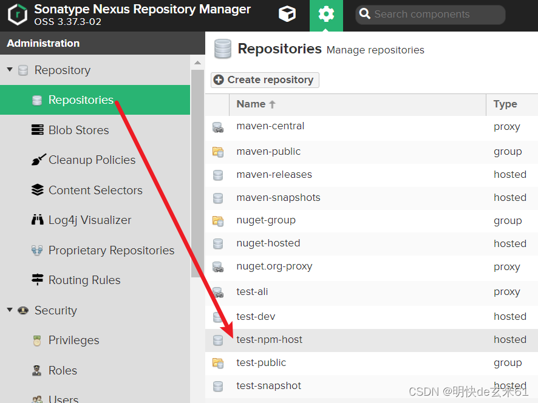The height and width of the screenshot is (403, 538).
Task: Open Browse mode via the cube icon
Action: (287, 15)
